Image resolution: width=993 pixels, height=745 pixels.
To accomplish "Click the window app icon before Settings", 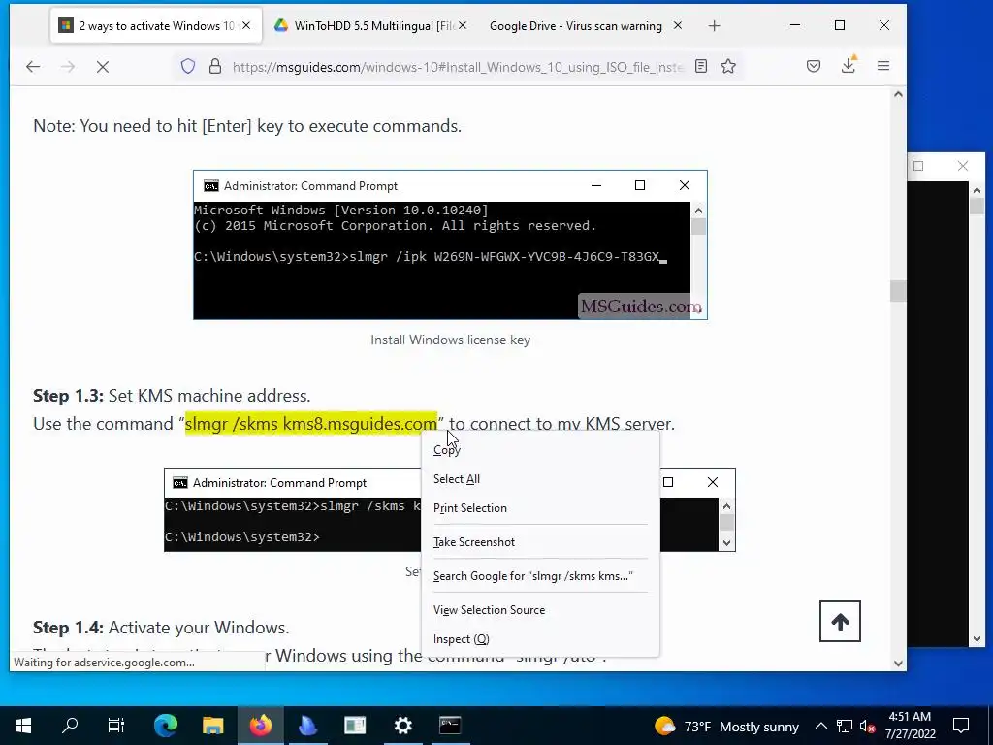I will (x=355, y=726).
